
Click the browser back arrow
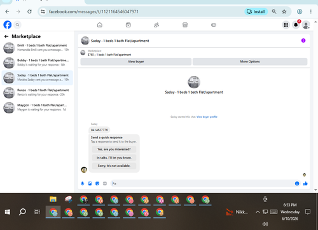click(7, 11)
